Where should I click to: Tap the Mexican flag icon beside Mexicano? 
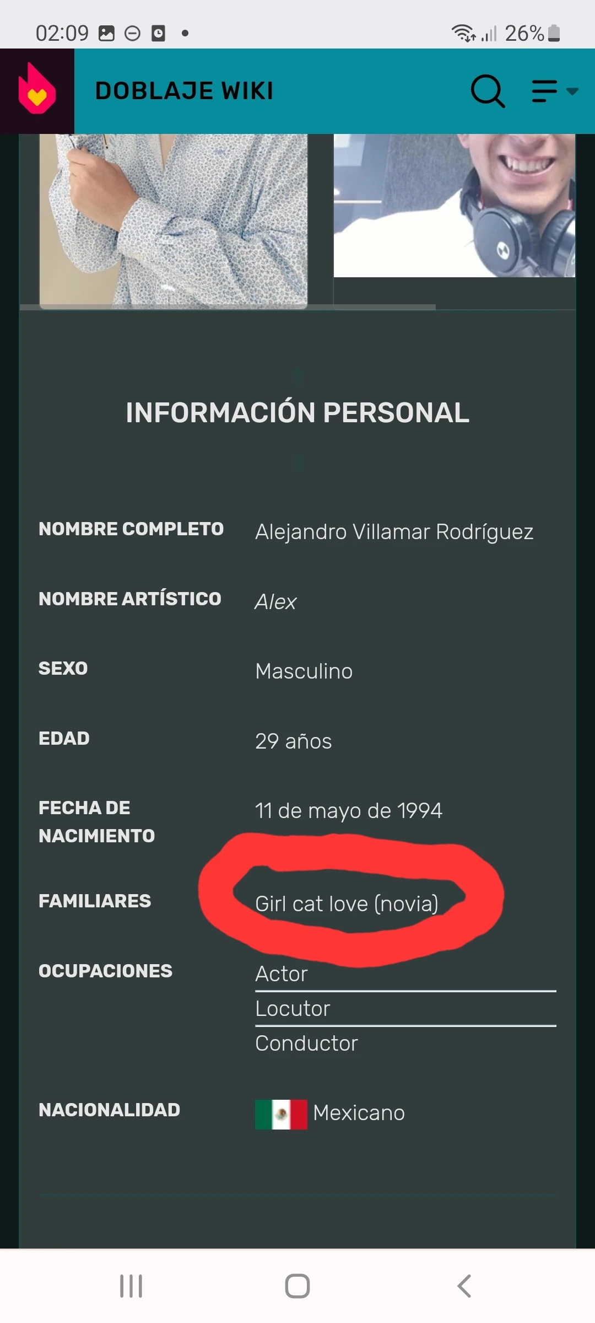[x=280, y=1112]
